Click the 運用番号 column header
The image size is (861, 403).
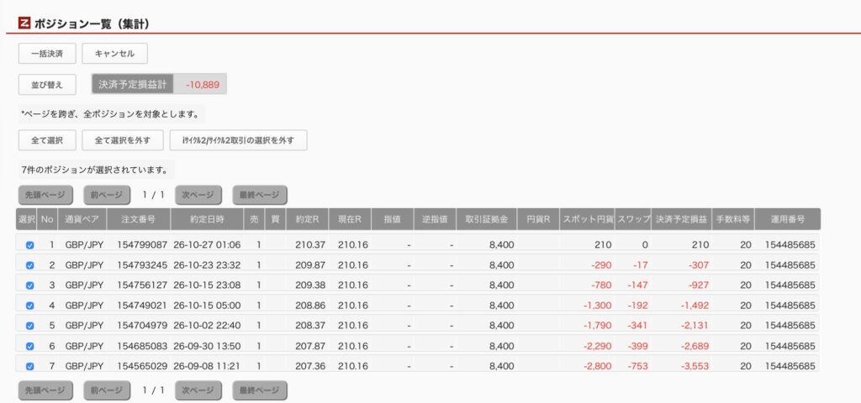(x=787, y=219)
